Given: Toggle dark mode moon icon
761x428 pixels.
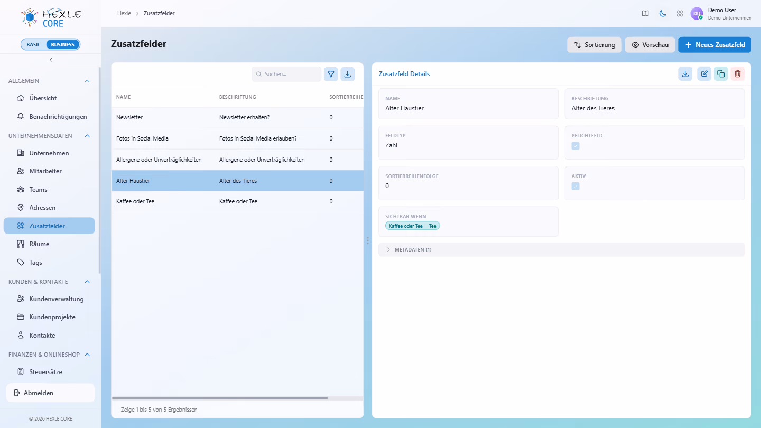Looking at the screenshot, I should click(x=663, y=14).
